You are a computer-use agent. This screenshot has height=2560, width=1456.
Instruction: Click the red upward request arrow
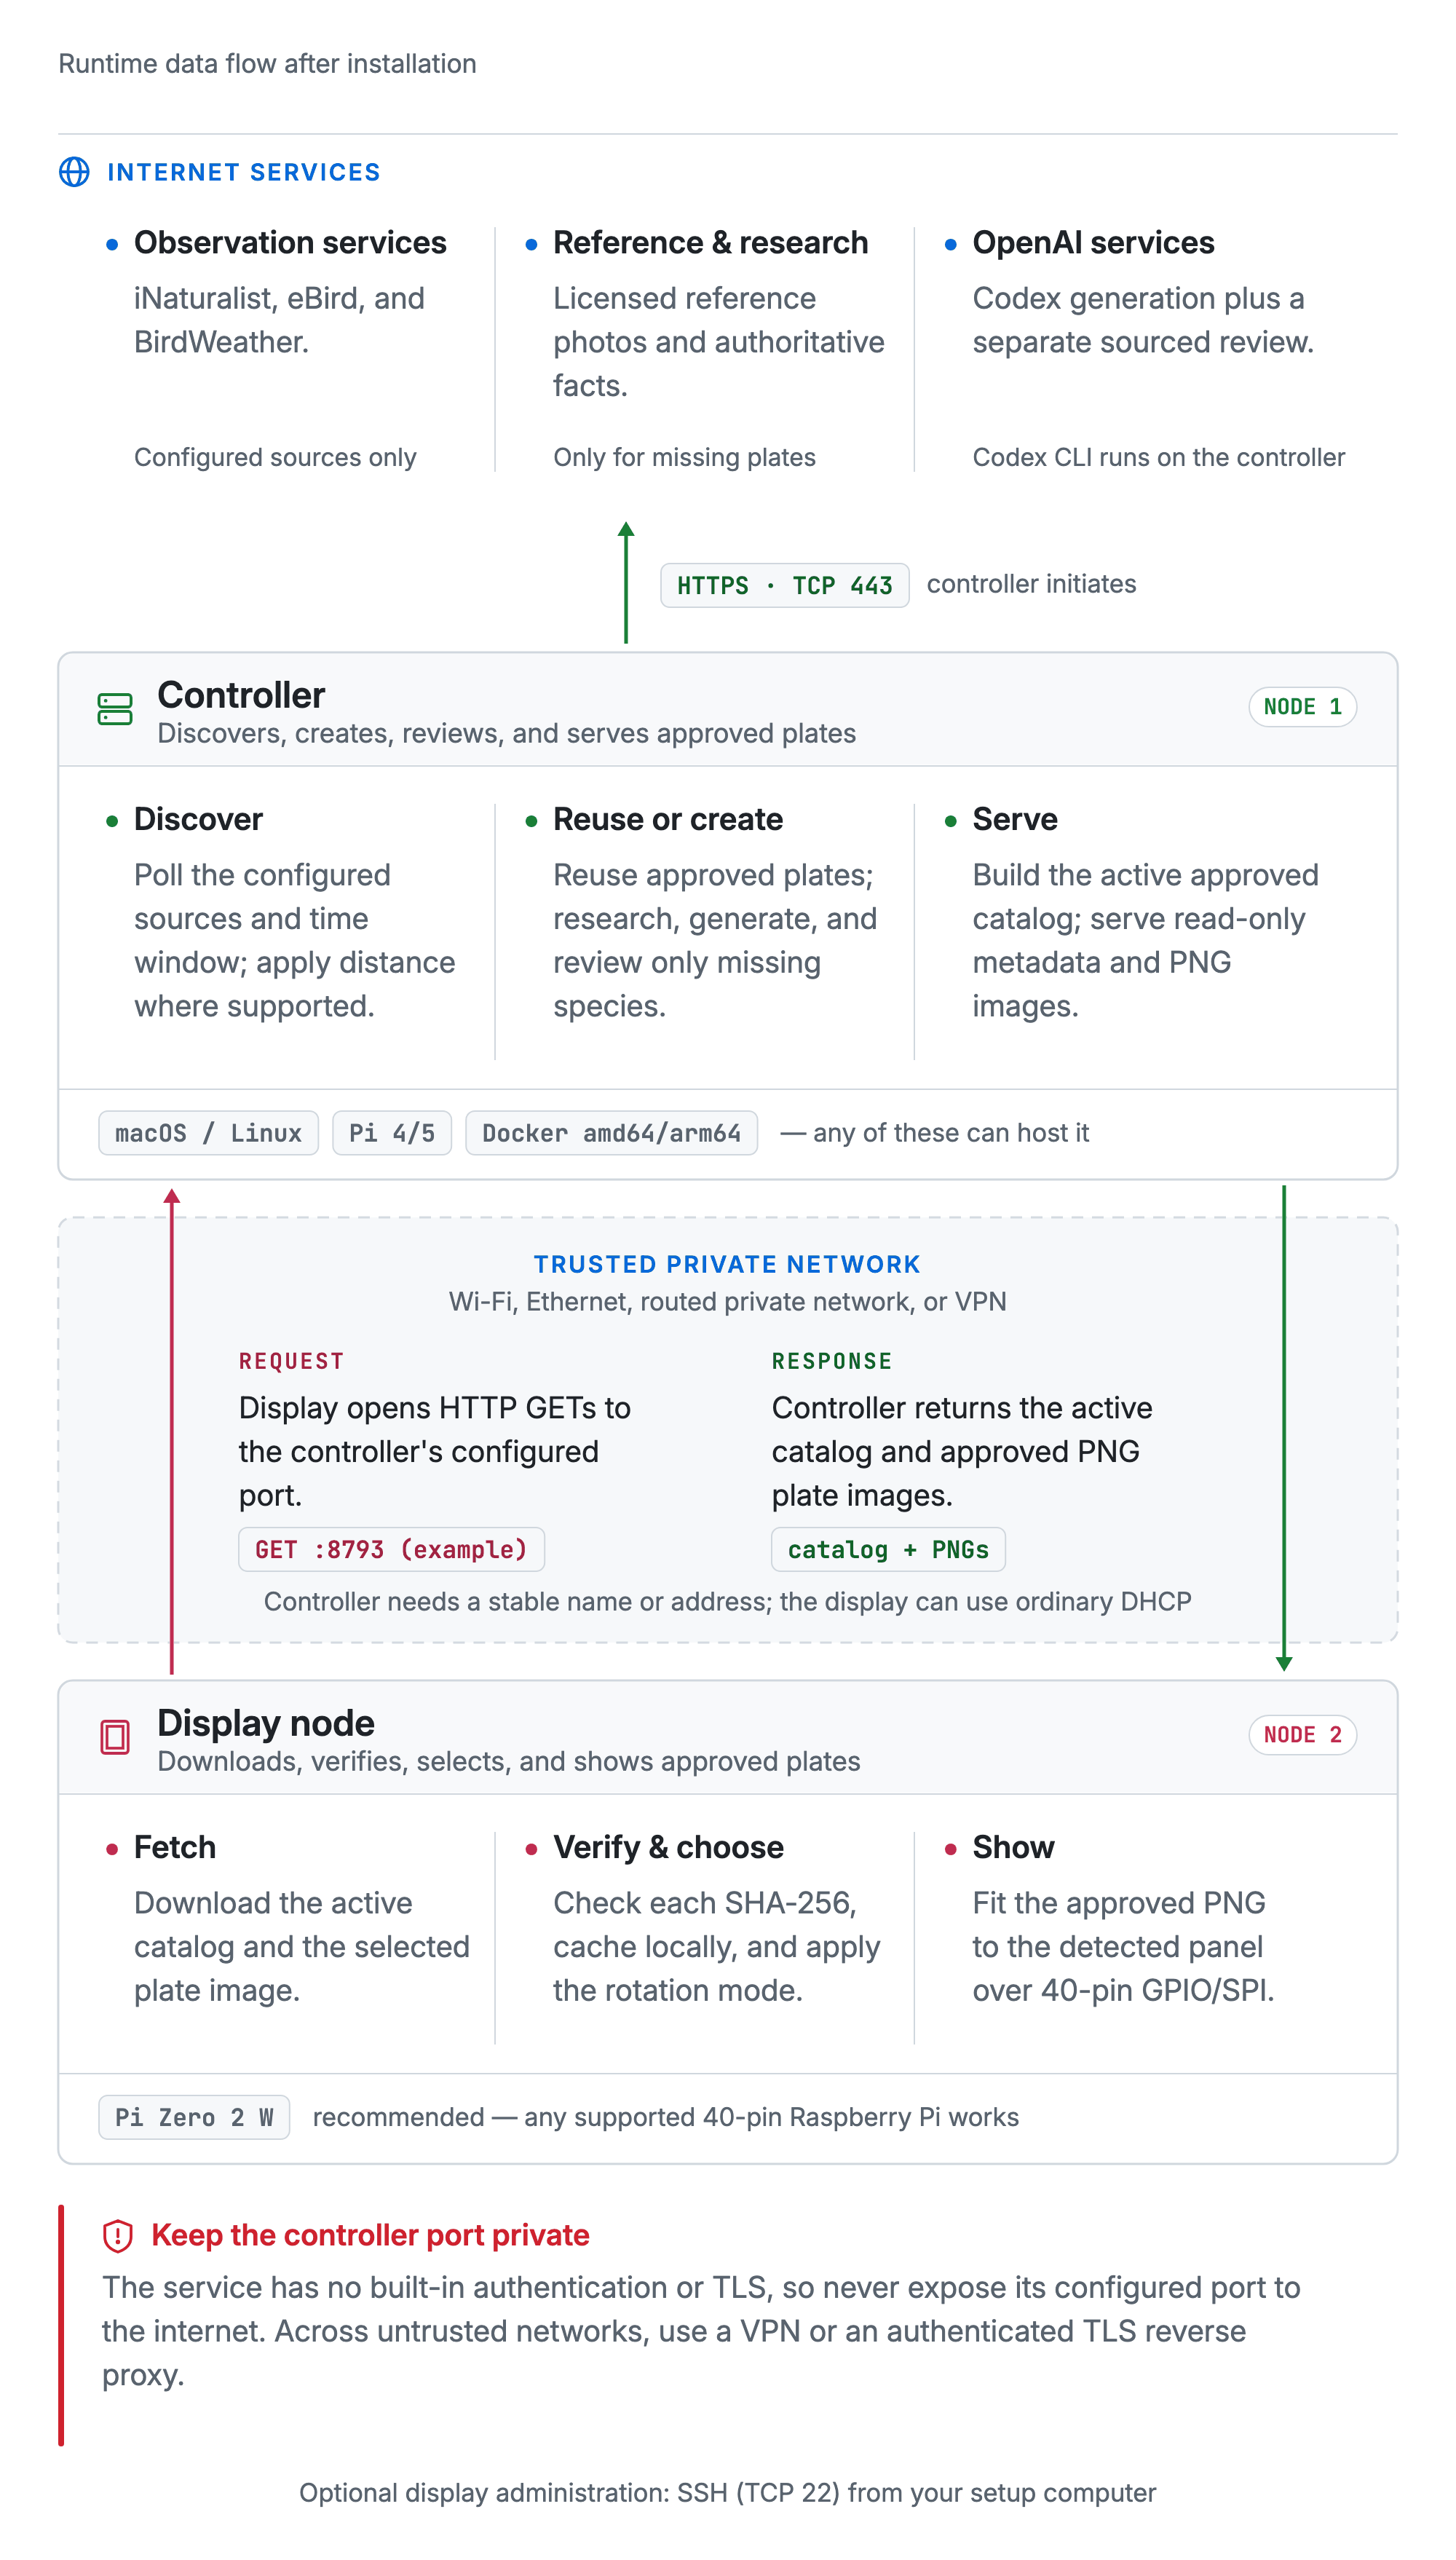(x=172, y=1430)
